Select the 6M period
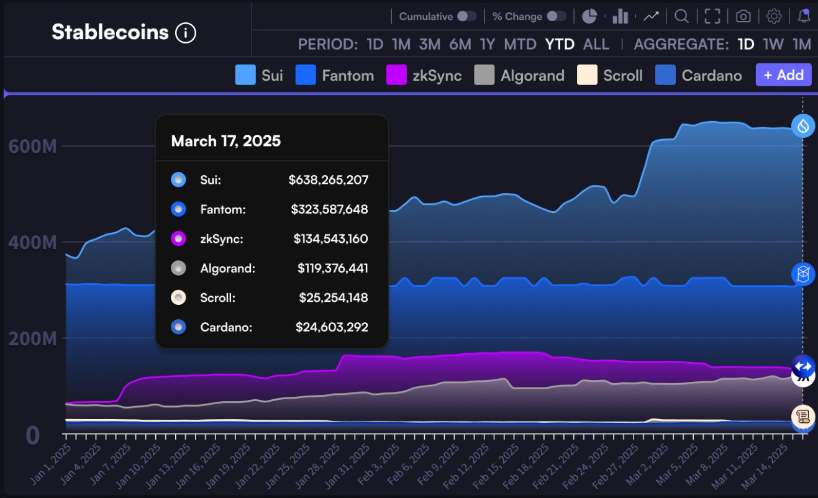This screenshot has height=498, width=818. point(460,44)
